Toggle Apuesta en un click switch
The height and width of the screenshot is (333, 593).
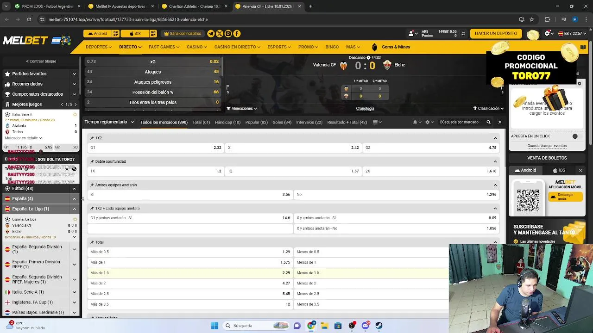575,136
